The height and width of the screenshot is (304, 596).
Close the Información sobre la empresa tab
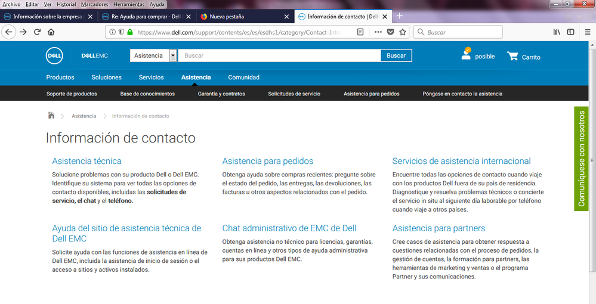point(90,17)
